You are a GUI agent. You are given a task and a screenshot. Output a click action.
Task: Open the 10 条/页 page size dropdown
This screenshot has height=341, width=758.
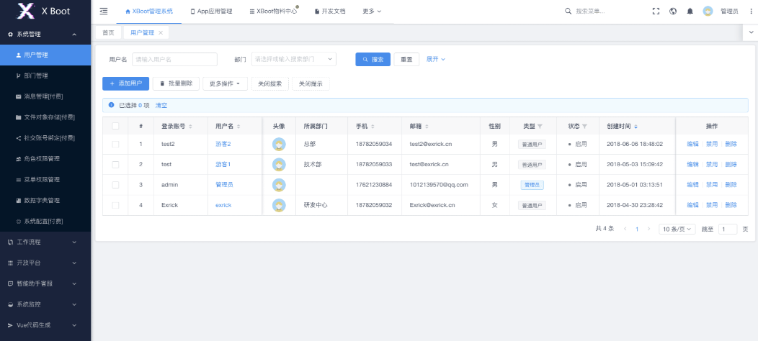click(x=677, y=229)
